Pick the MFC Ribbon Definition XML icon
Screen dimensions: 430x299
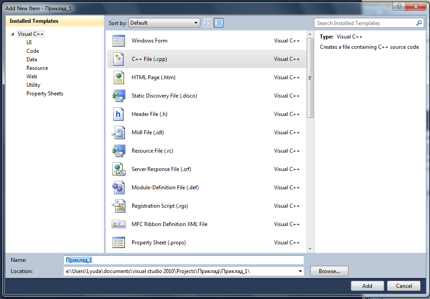(x=119, y=224)
